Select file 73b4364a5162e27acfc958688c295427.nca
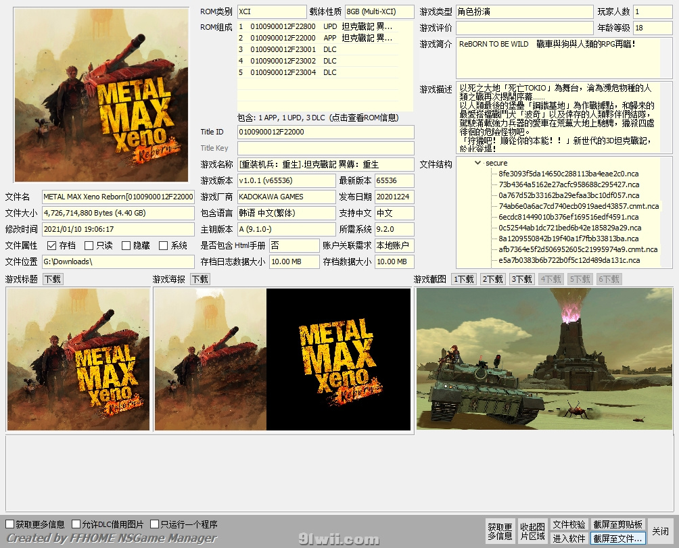This screenshot has width=679, height=548. (x=569, y=184)
